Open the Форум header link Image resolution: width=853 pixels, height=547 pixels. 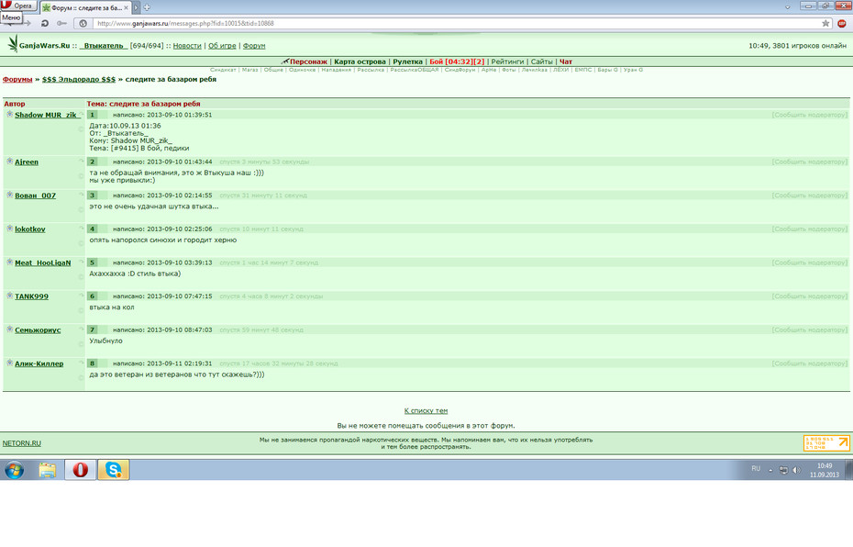point(254,46)
